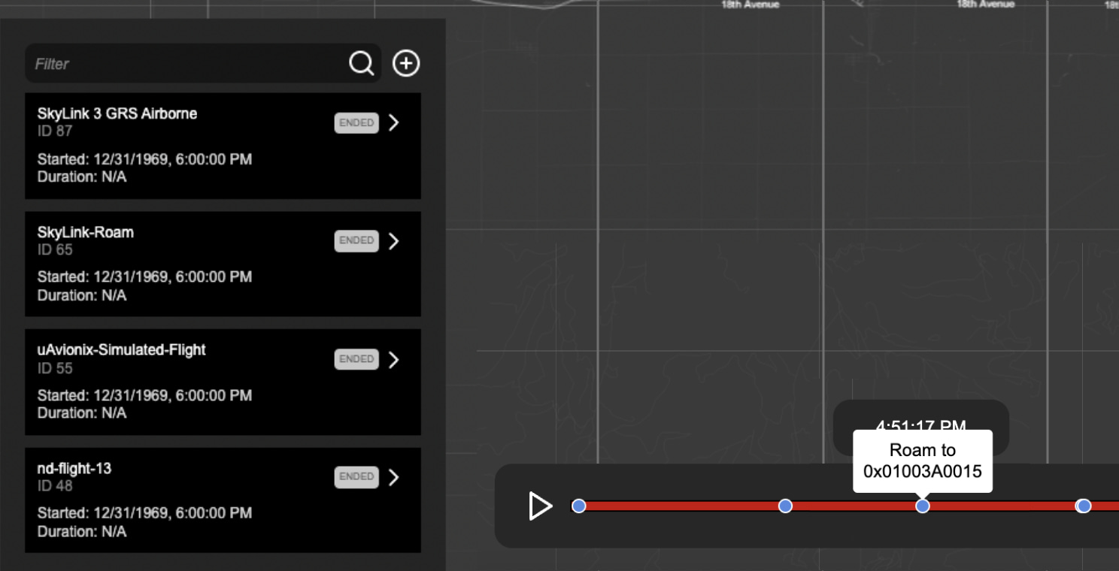1119x571 pixels.
Task: Click Duration N/A in SkyLink 3 GRS card
Action: (82, 177)
